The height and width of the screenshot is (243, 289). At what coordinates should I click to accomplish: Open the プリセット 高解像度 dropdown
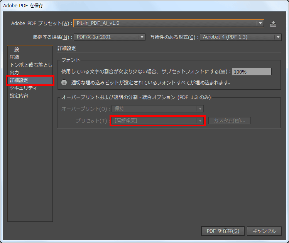(x=158, y=121)
